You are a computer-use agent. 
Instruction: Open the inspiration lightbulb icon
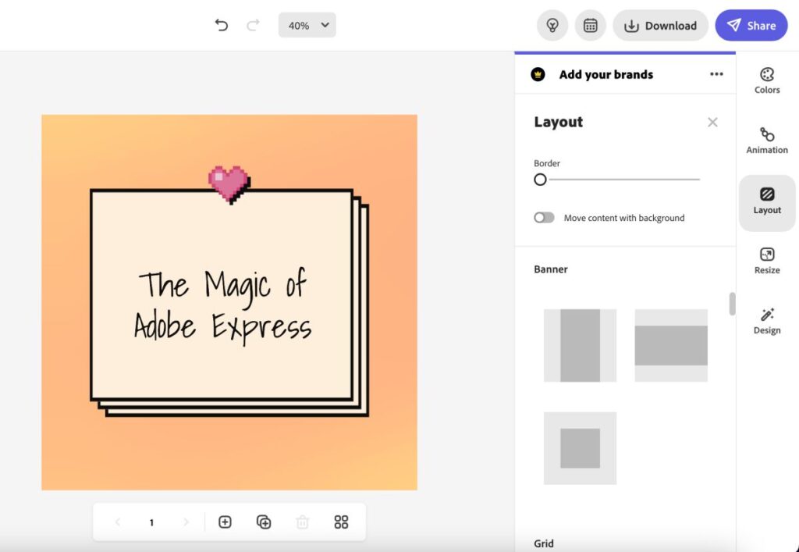tap(552, 25)
